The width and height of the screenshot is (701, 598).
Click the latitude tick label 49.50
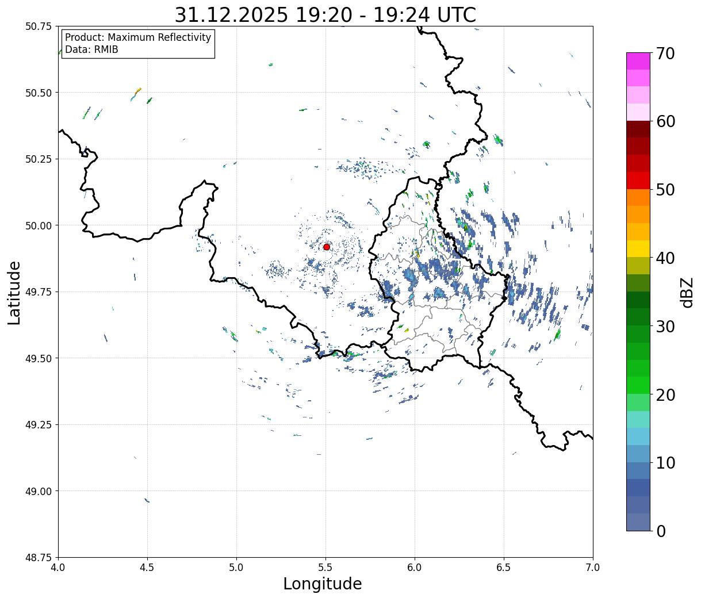coord(39,358)
